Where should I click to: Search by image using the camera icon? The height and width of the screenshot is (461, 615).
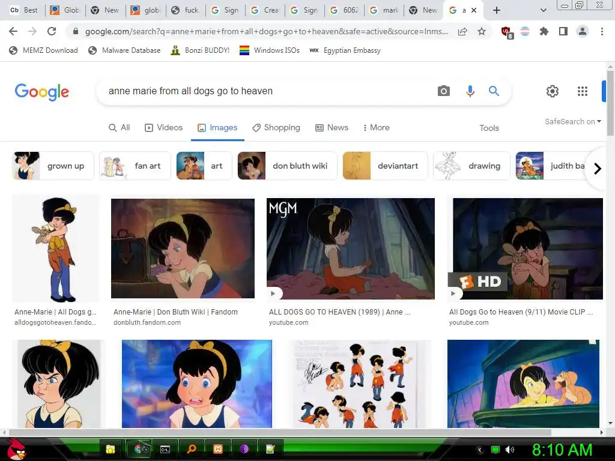click(444, 91)
